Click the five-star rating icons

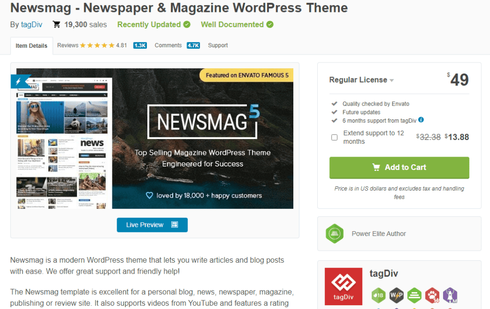pos(97,45)
